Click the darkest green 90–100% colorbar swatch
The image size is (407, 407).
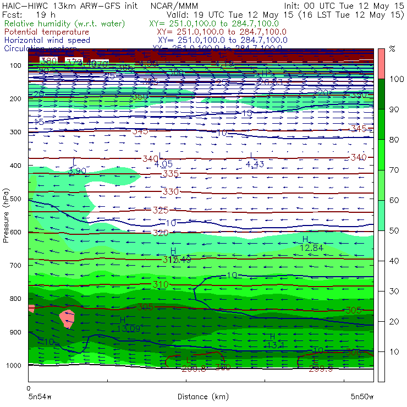[381, 94]
